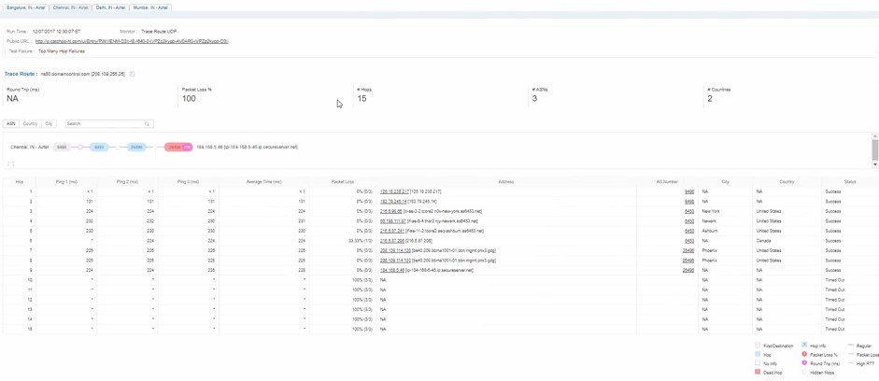The image size is (879, 381).
Task: Click the First/Destination legend swatch
Action: pyautogui.click(x=758, y=346)
